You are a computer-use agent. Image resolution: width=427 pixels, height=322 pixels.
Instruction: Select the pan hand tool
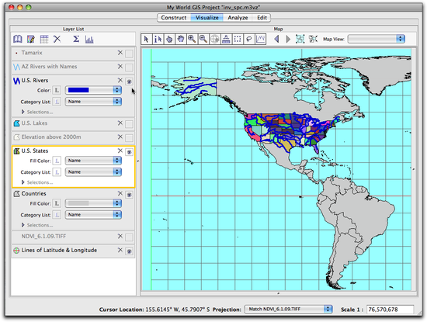coord(181,40)
